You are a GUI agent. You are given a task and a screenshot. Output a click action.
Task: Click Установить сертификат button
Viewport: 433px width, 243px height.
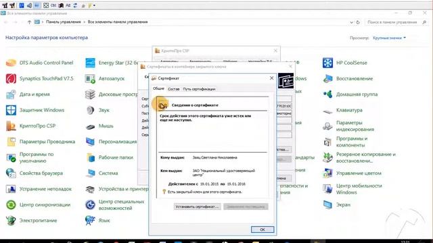click(197, 207)
